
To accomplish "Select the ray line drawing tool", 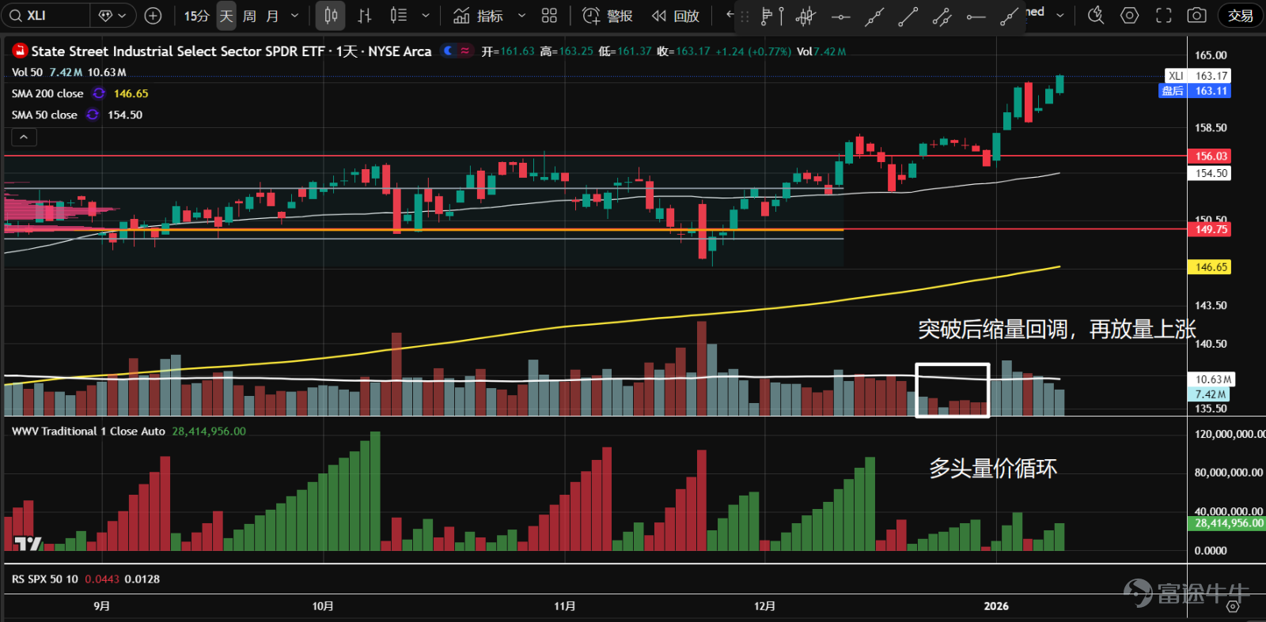I will tap(1009, 16).
